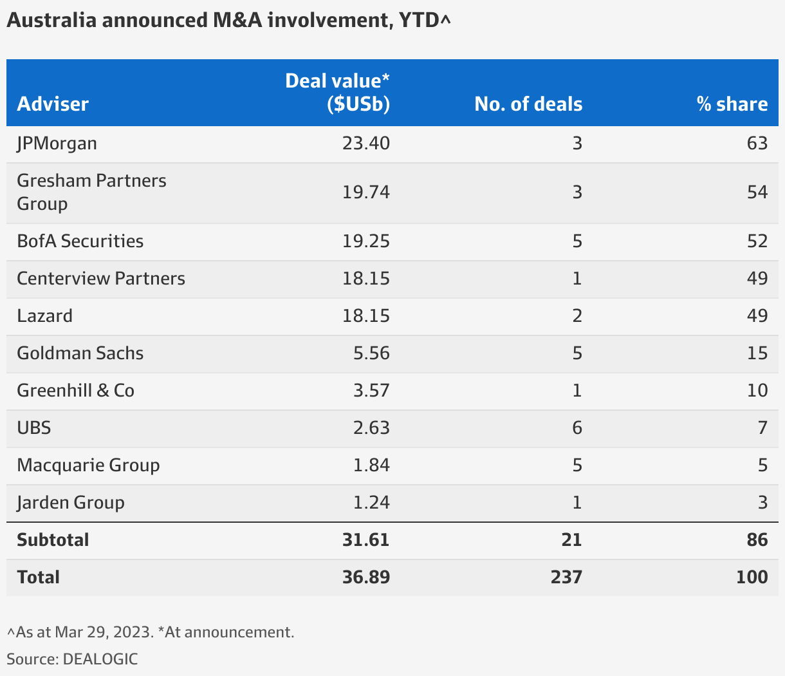Select the Gresham Partners Group row name

pos(91,192)
